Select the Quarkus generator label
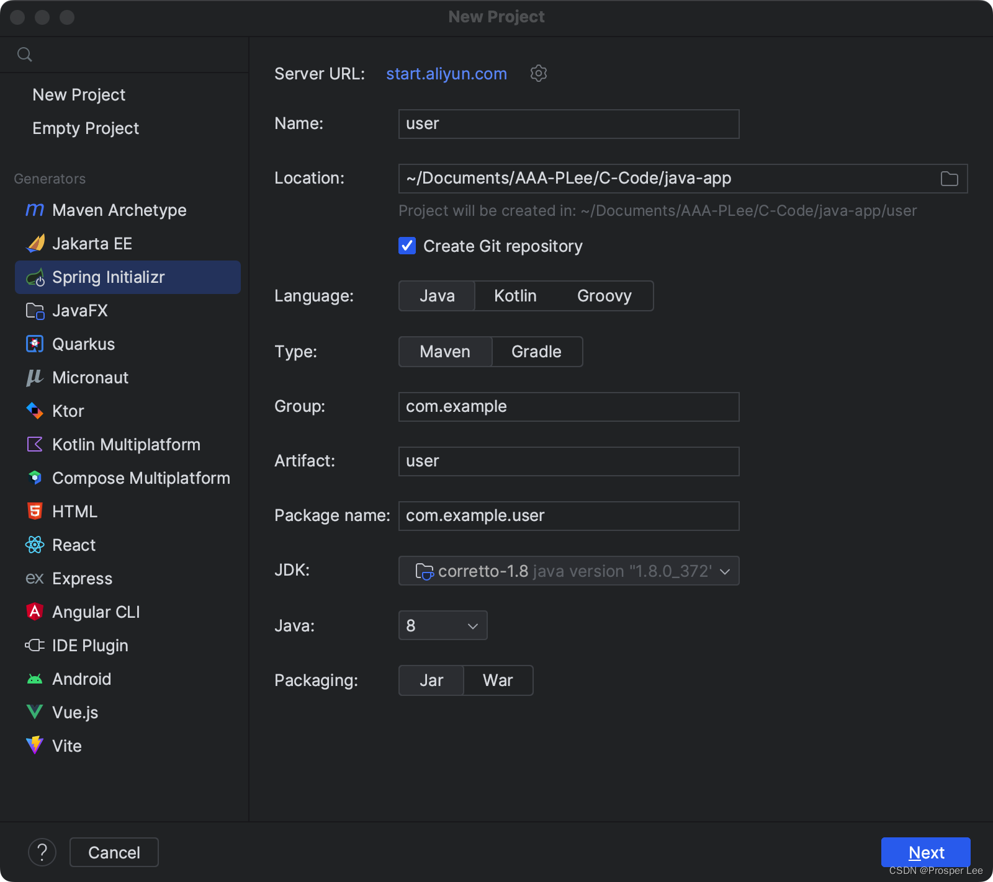993x882 pixels. 83,344
